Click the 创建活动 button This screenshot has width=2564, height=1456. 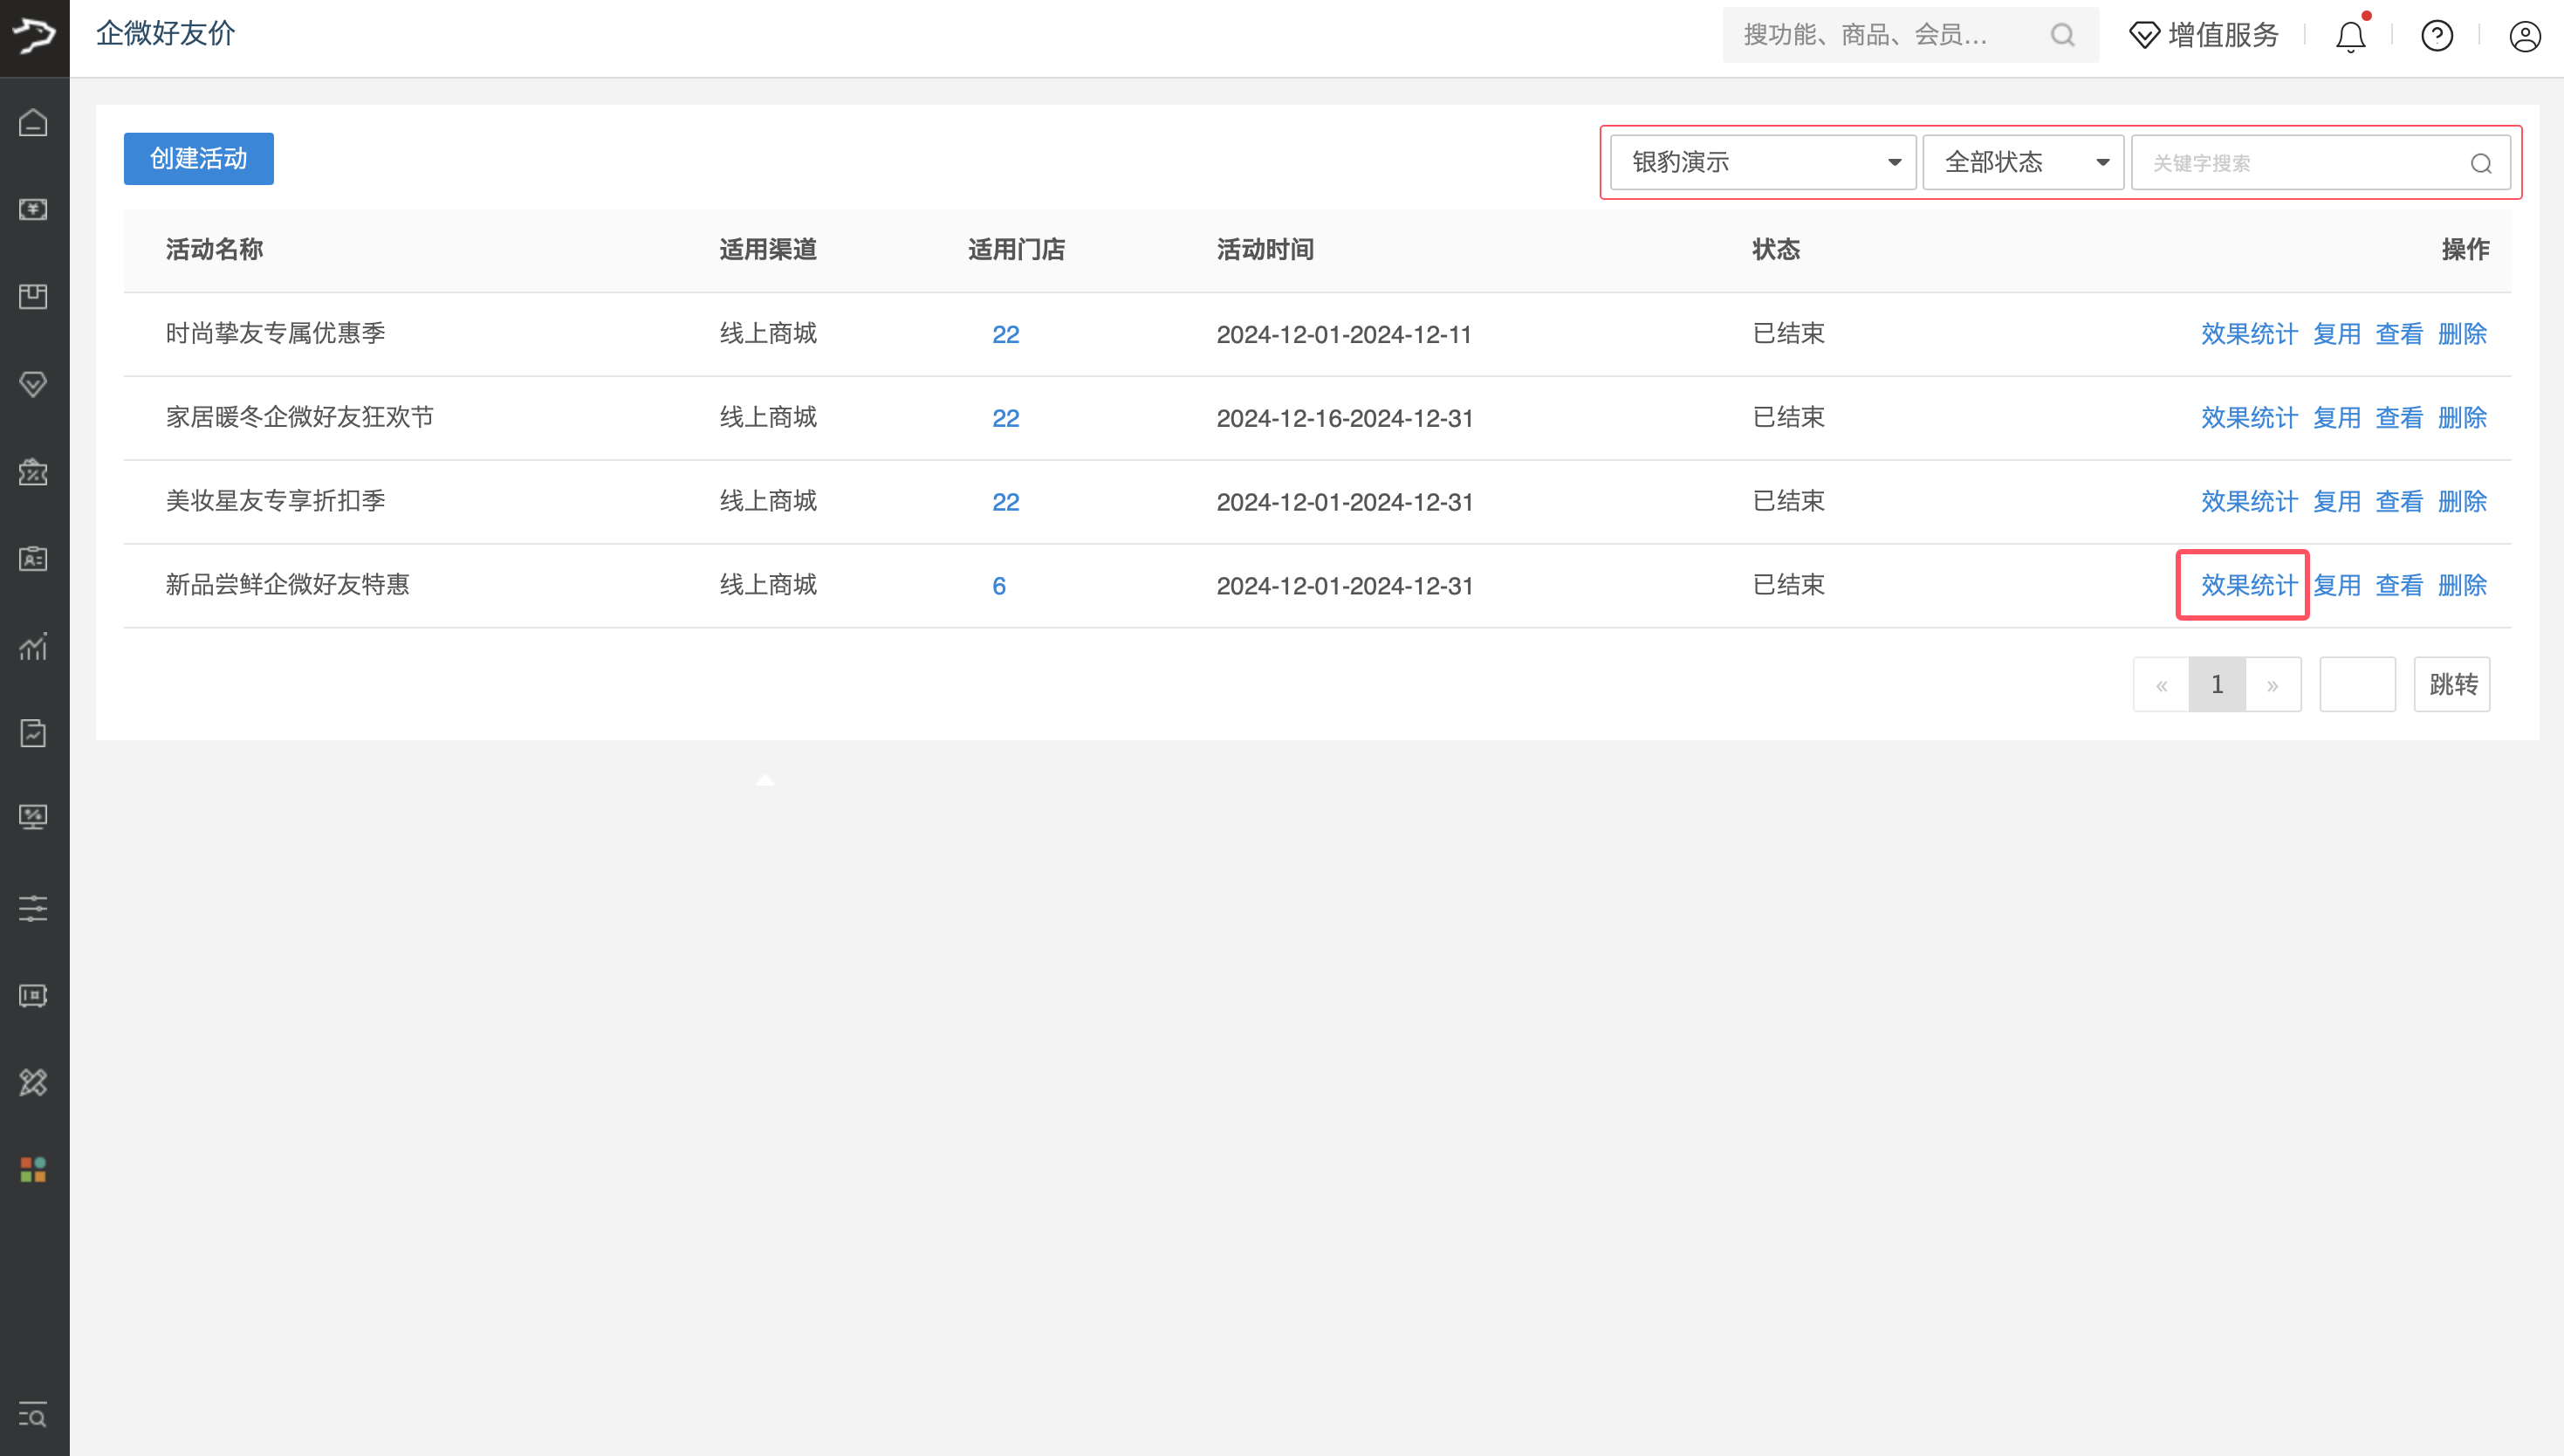(x=198, y=159)
